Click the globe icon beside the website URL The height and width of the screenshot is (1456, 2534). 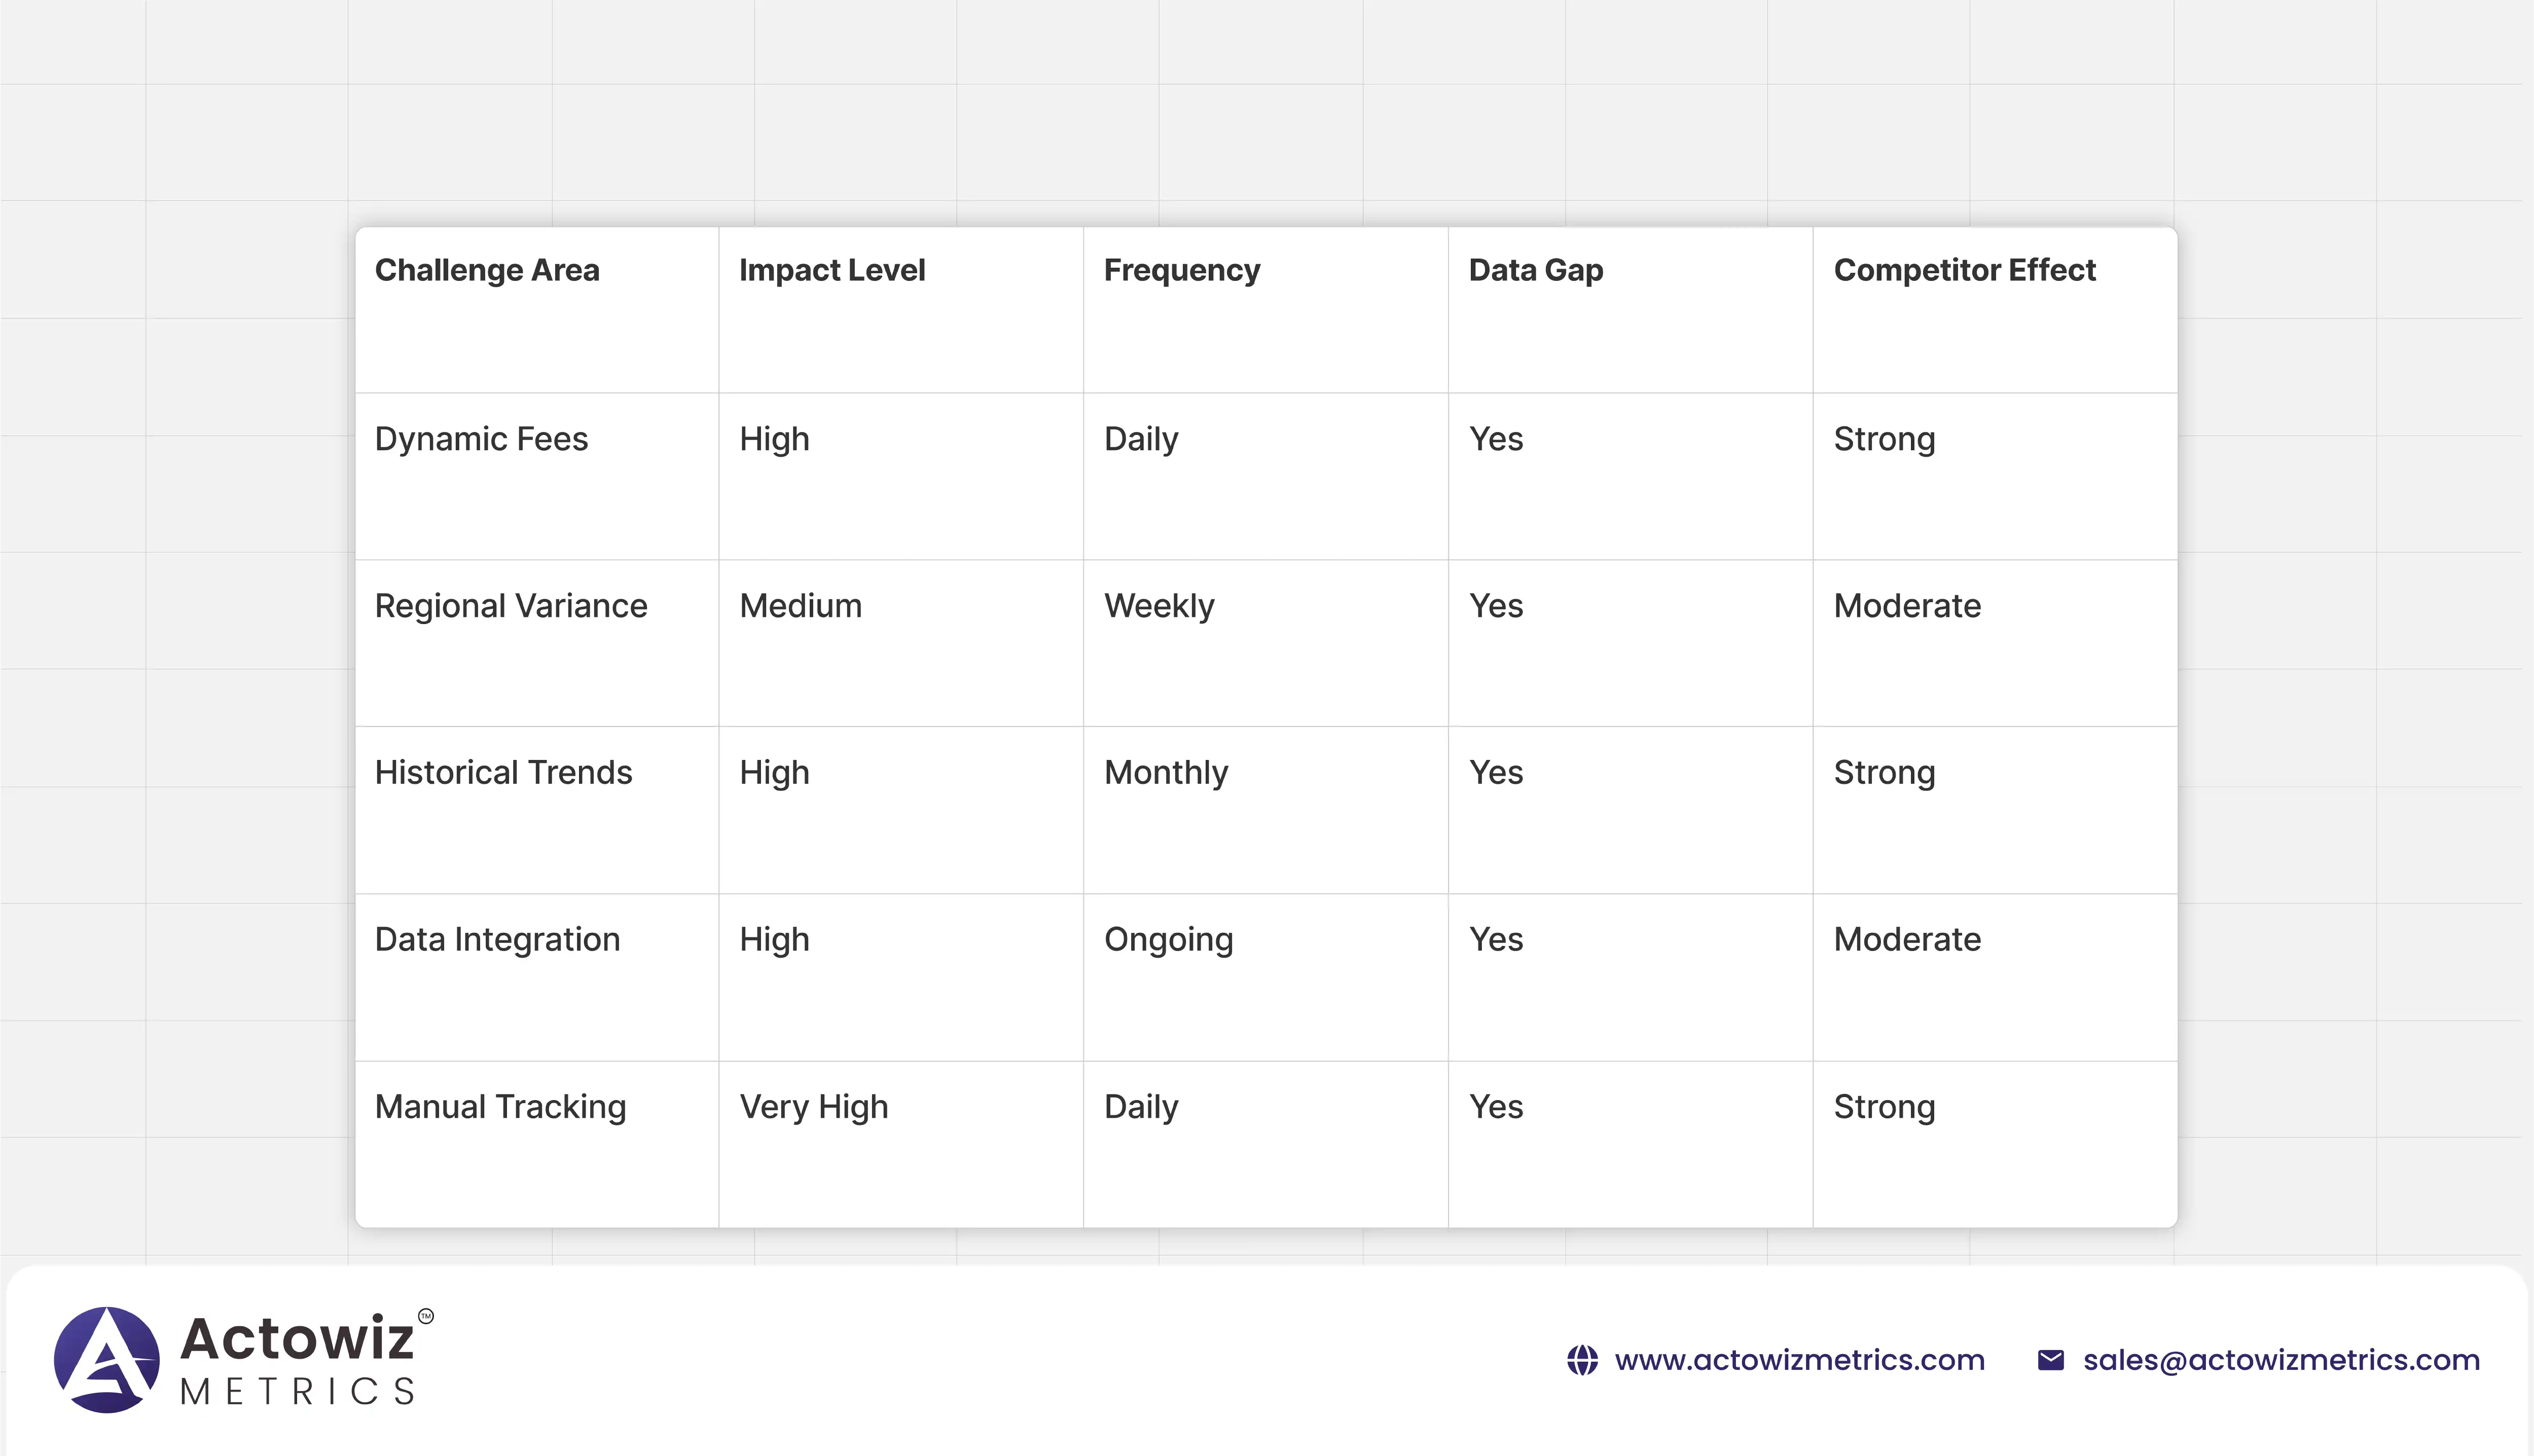point(1582,1360)
